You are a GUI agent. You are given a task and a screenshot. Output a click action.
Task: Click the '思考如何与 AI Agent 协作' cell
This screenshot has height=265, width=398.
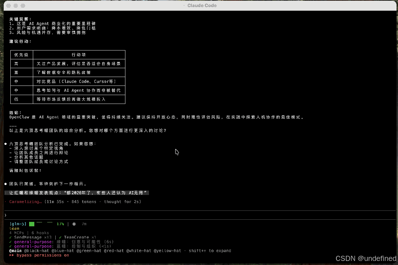(x=79, y=90)
